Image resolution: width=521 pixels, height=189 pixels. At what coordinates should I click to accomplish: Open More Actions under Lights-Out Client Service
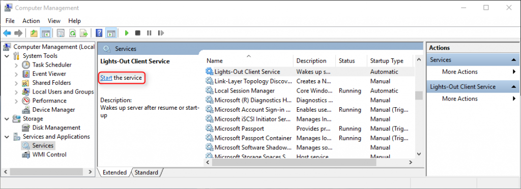(473, 99)
